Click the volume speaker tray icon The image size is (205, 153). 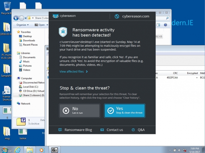pyautogui.click(x=180, y=150)
